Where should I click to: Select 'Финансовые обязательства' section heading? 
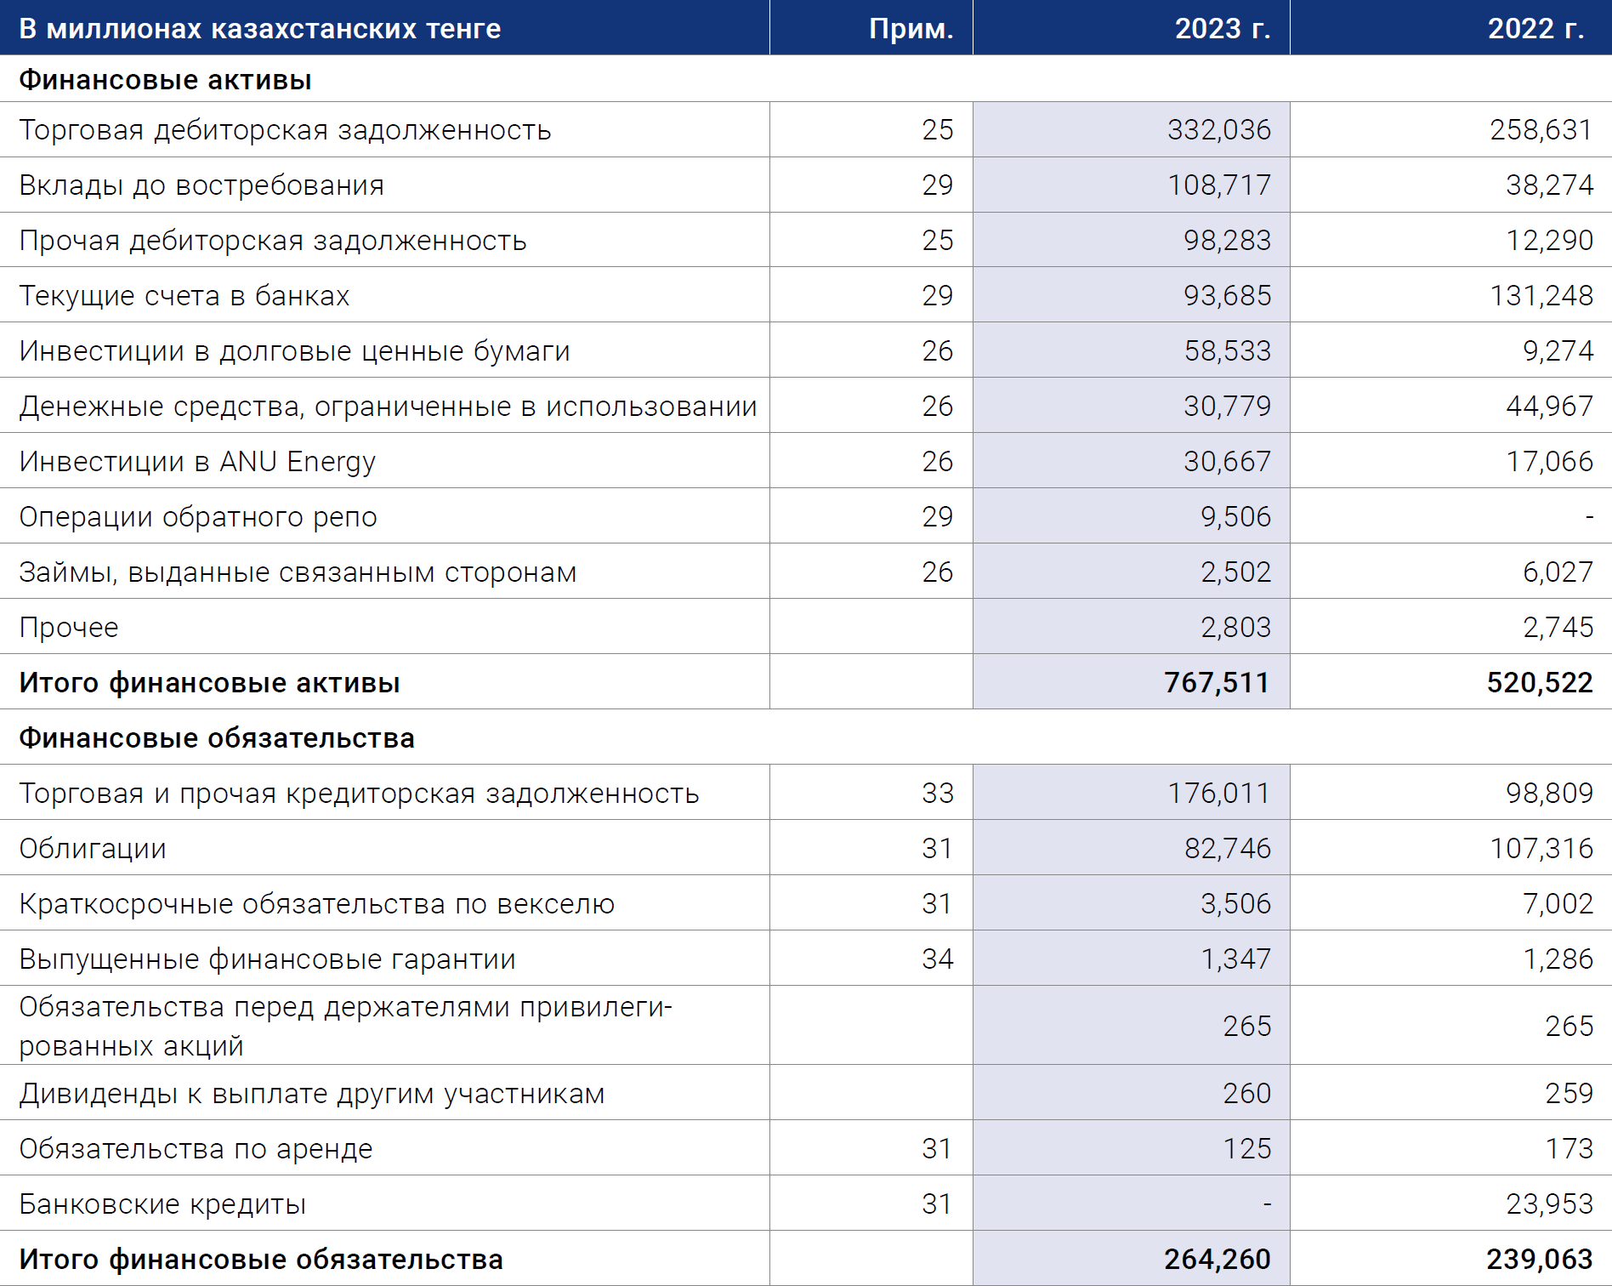tap(217, 738)
